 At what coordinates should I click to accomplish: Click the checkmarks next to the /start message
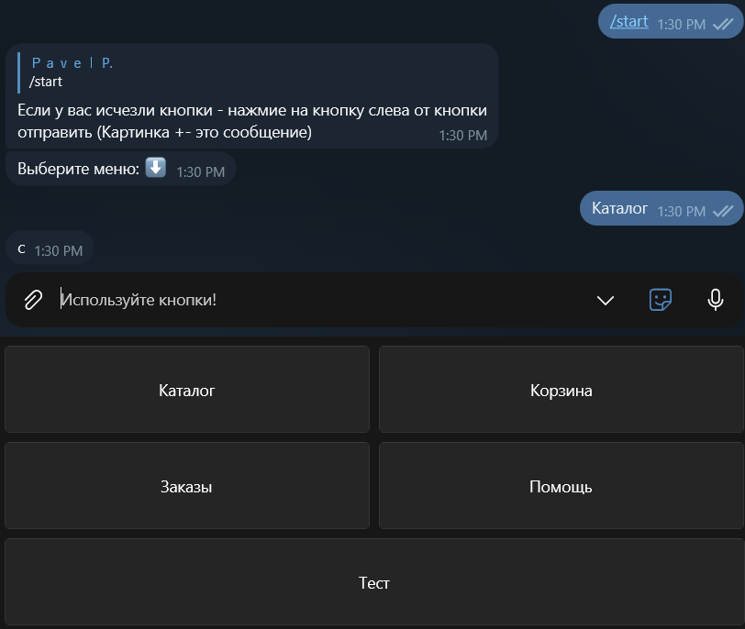coord(725,21)
